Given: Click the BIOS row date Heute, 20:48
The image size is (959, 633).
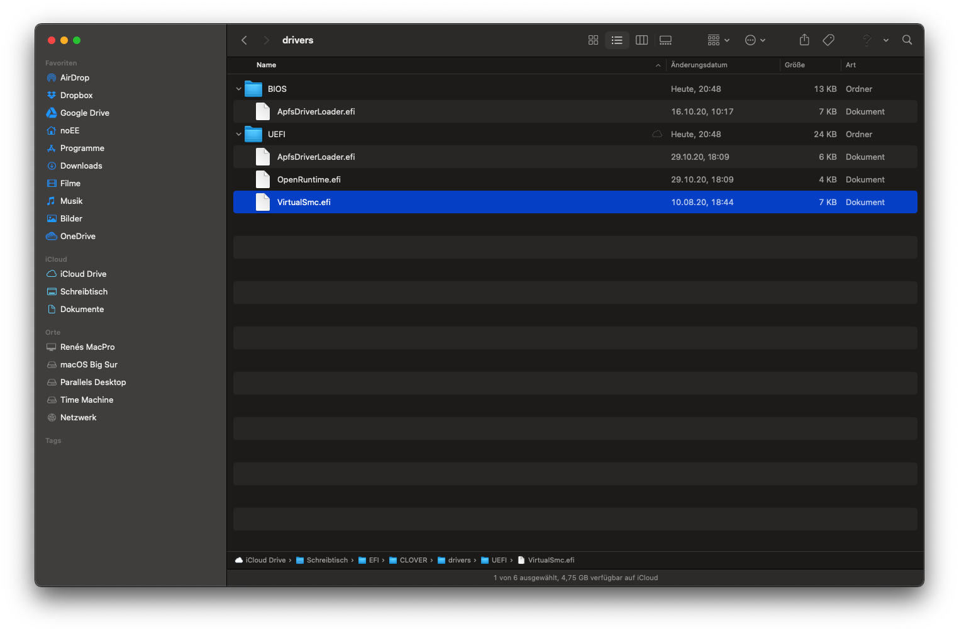Looking at the screenshot, I should pyautogui.click(x=696, y=89).
